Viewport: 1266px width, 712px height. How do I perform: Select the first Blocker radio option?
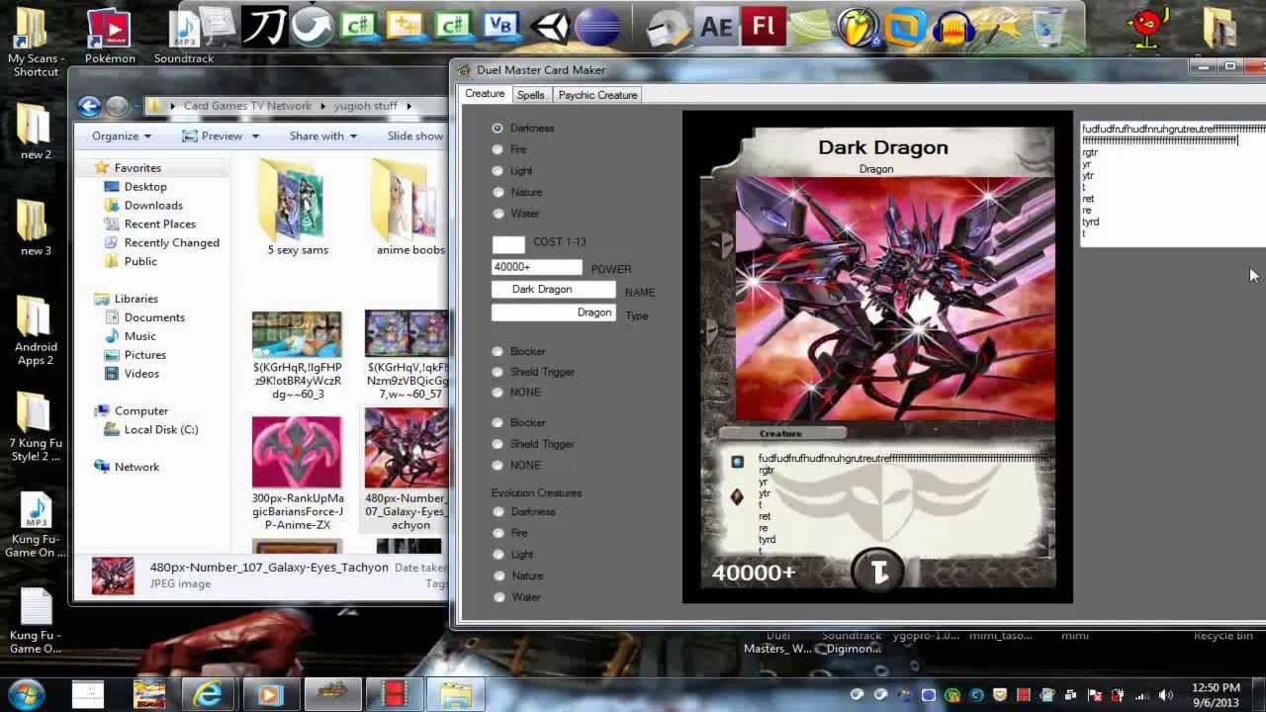497,351
